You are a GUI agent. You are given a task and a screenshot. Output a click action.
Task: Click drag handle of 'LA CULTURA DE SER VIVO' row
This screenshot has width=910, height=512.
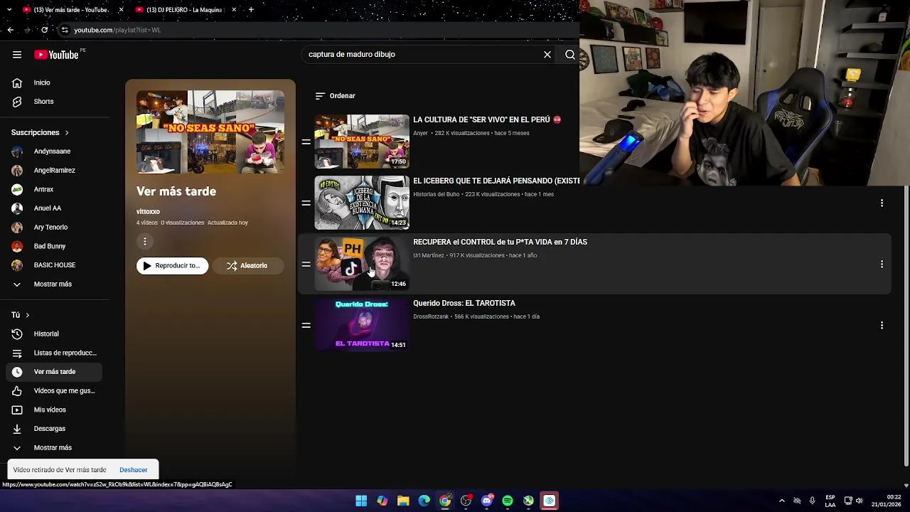click(306, 142)
